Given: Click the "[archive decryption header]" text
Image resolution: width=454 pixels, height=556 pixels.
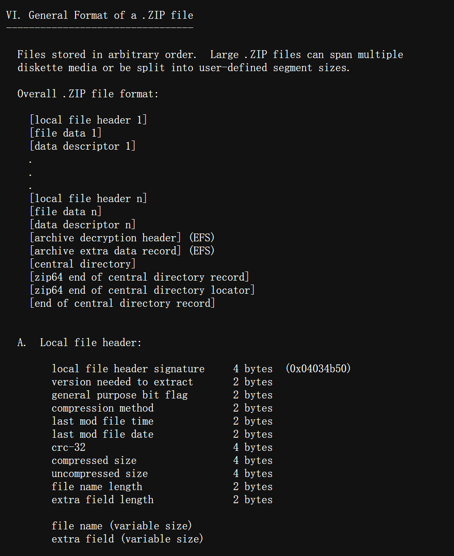Looking at the screenshot, I should tap(105, 238).
